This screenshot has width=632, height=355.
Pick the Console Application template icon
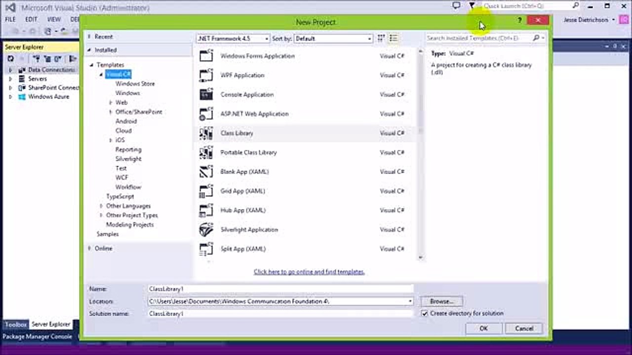pos(206,94)
